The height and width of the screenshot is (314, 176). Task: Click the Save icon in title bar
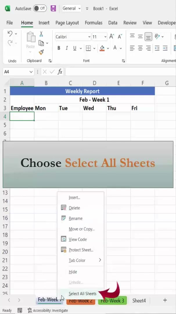(53, 8)
